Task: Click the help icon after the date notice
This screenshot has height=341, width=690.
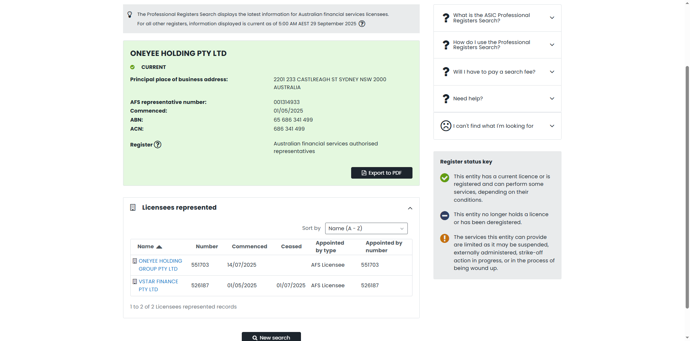Action: click(362, 24)
